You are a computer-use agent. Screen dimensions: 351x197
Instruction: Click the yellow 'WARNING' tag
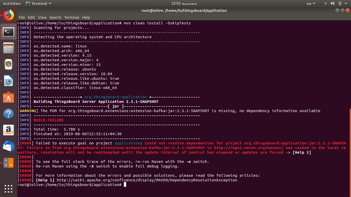coord(28,111)
